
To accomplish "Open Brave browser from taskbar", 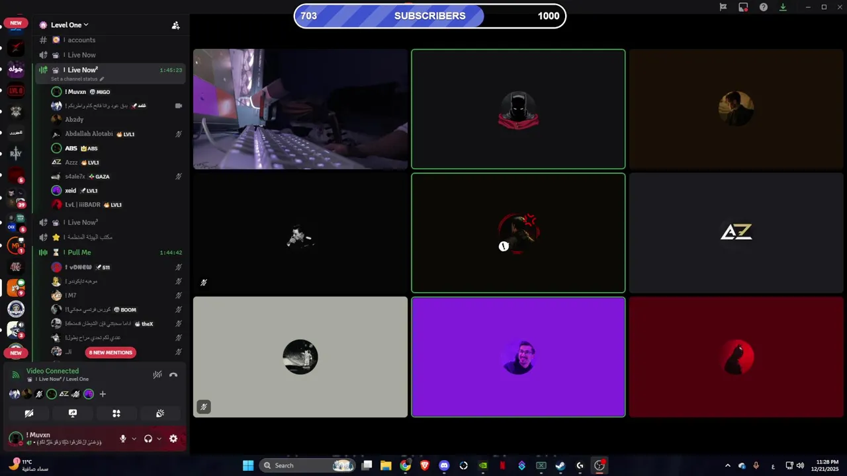I will point(425,465).
